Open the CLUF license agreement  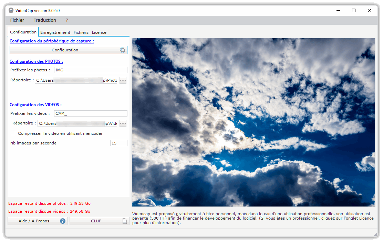[100, 221]
